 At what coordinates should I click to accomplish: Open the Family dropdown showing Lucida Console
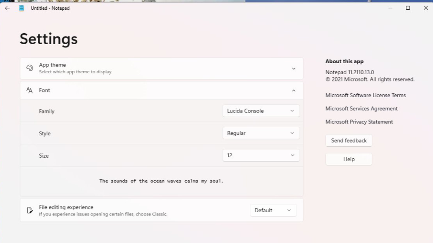[x=261, y=111]
